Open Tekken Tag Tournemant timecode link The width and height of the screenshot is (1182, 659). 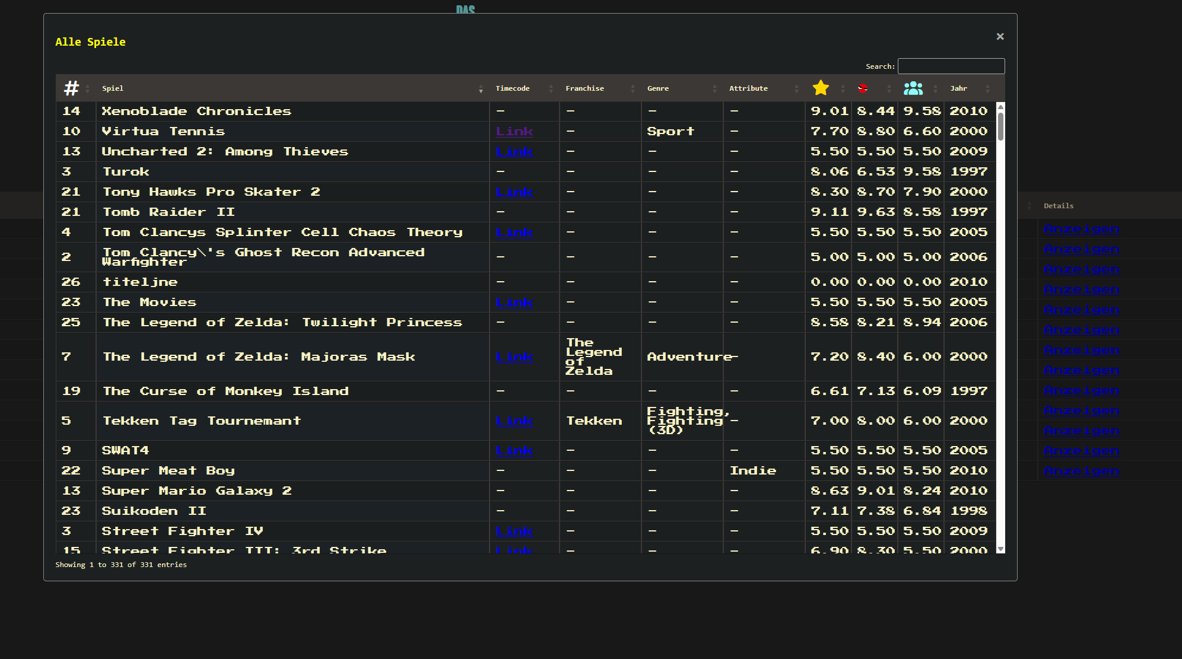[514, 421]
